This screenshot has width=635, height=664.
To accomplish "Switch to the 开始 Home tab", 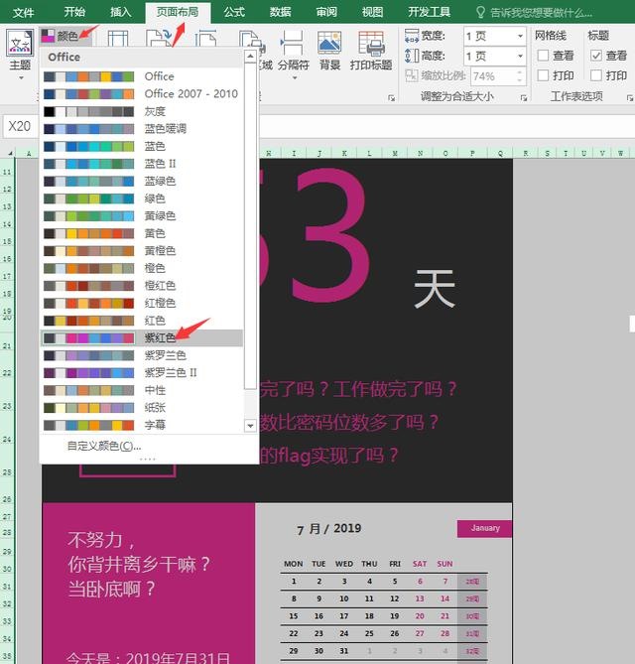I will [74, 12].
